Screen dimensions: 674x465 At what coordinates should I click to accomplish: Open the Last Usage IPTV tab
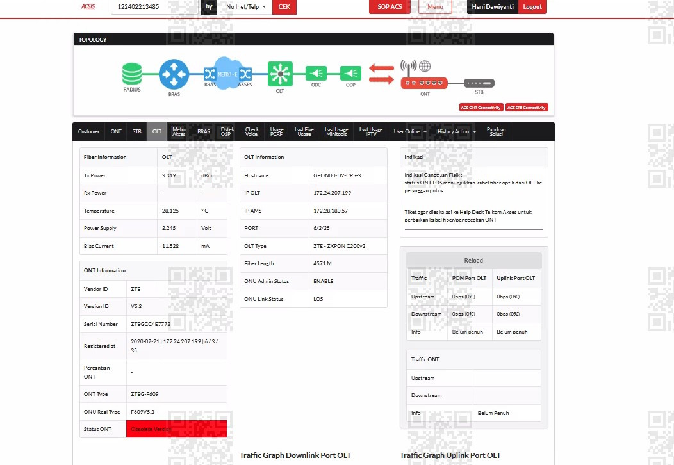click(371, 131)
